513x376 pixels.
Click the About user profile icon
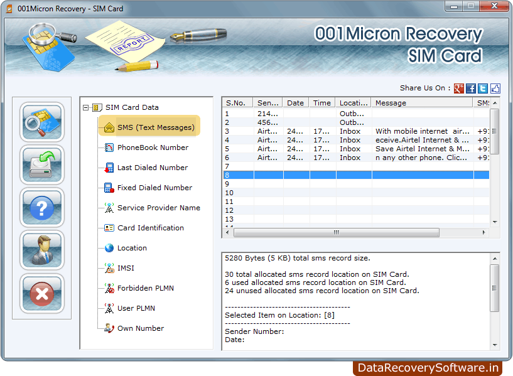[42, 250]
